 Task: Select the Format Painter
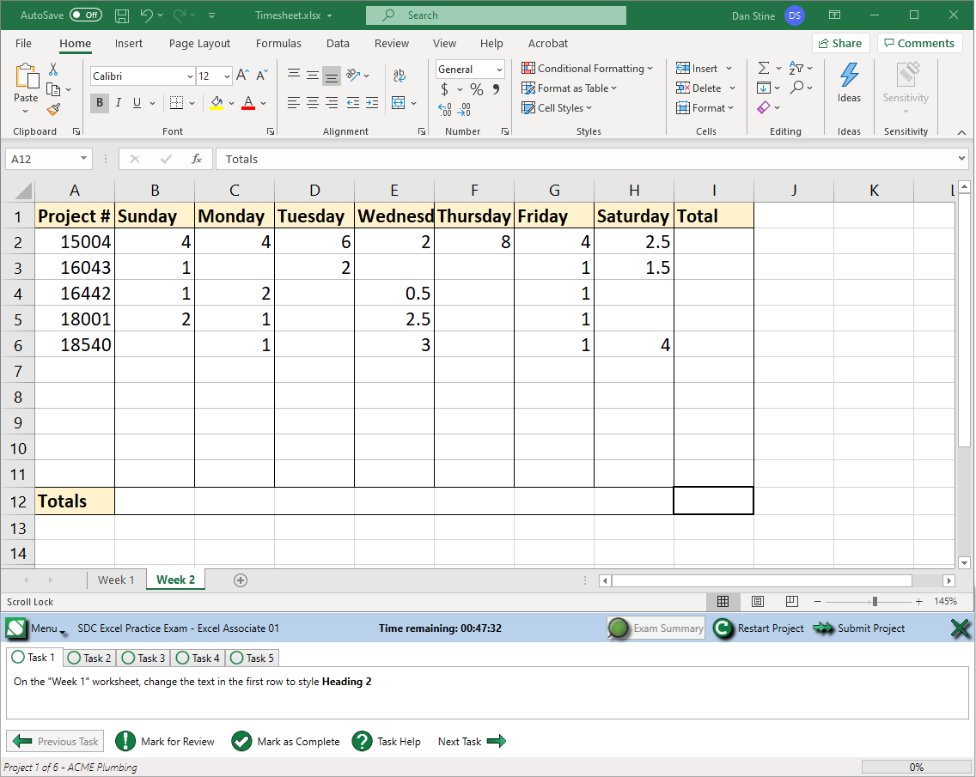pos(52,109)
